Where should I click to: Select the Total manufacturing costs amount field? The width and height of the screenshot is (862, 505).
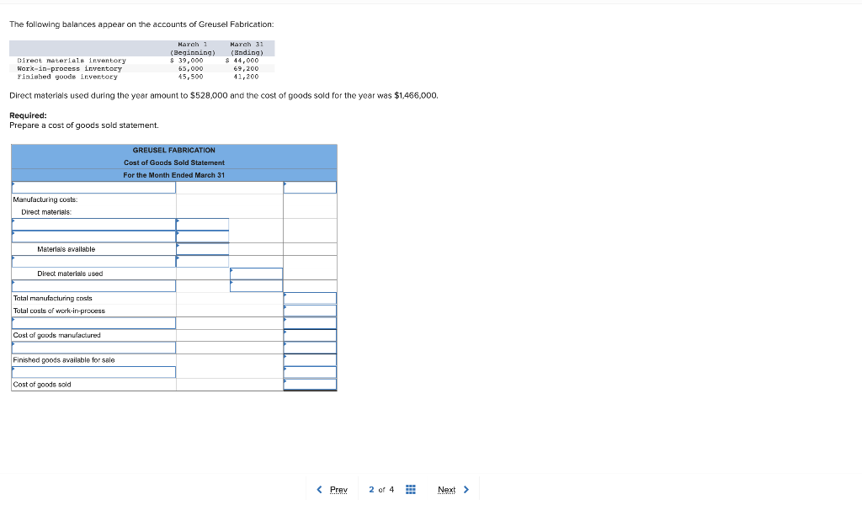pyautogui.click(x=310, y=299)
